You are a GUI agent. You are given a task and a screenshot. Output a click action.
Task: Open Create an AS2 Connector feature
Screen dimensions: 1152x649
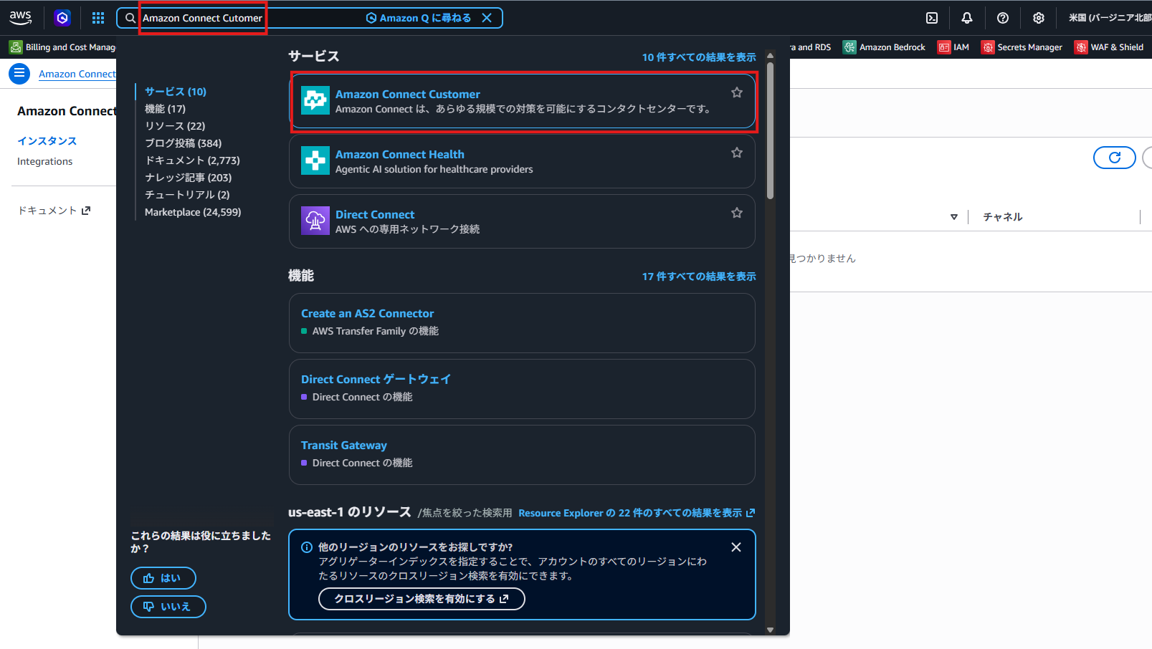pyautogui.click(x=522, y=323)
